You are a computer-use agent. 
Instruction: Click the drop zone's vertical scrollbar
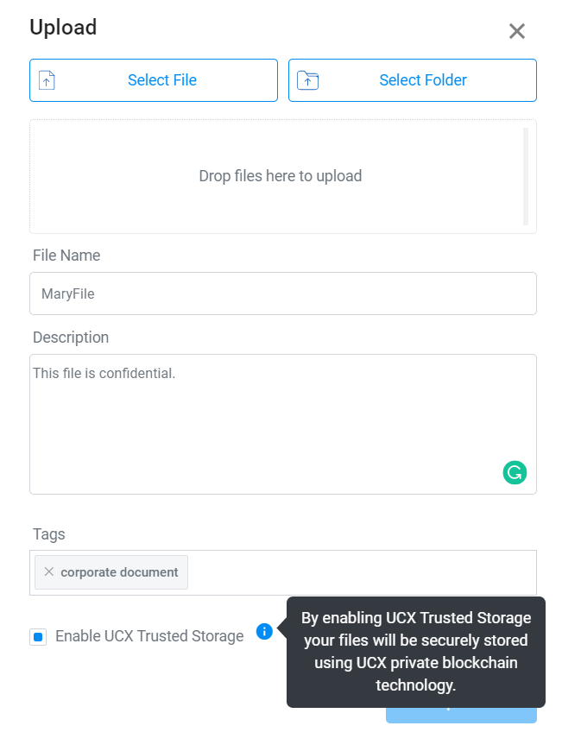[x=526, y=175]
